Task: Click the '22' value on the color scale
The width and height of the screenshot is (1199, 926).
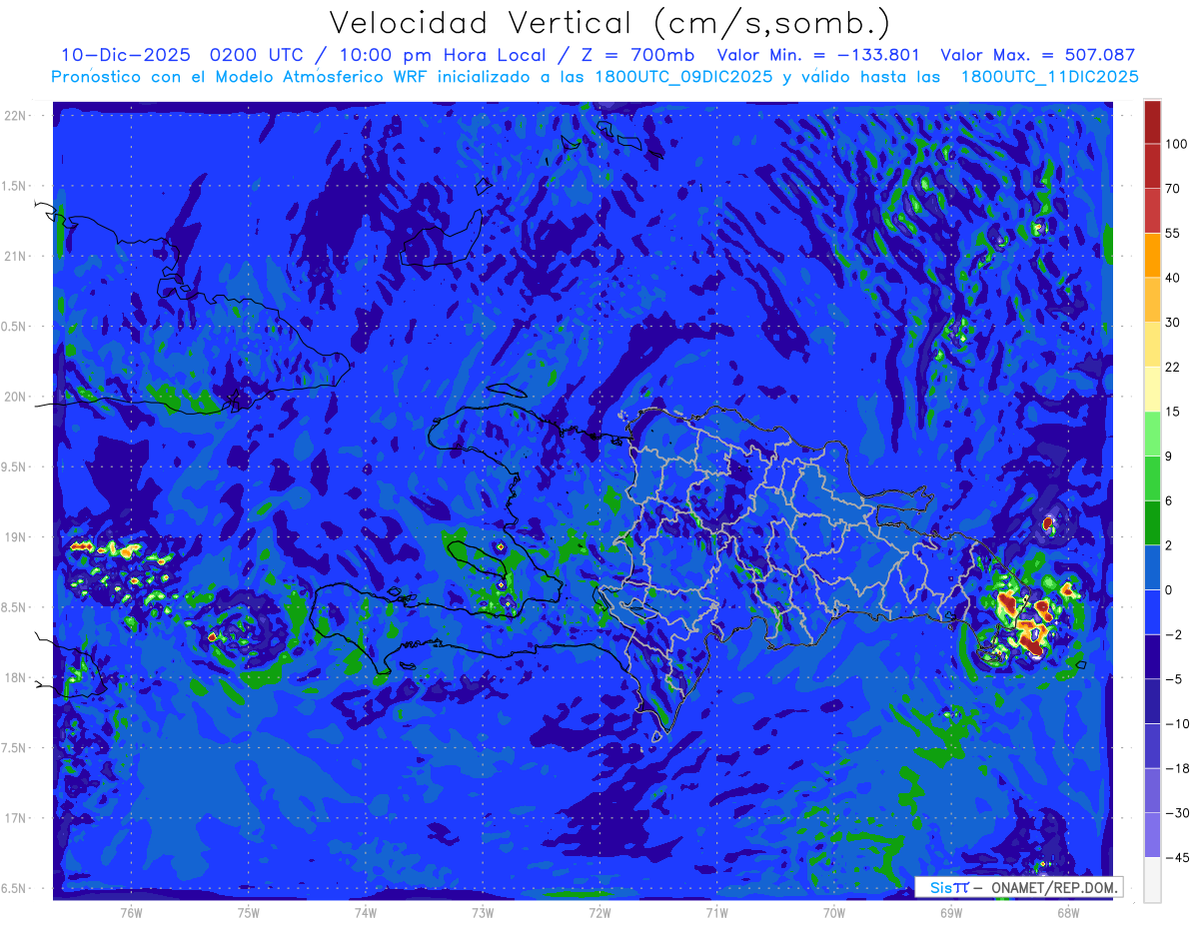Action: click(1173, 367)
